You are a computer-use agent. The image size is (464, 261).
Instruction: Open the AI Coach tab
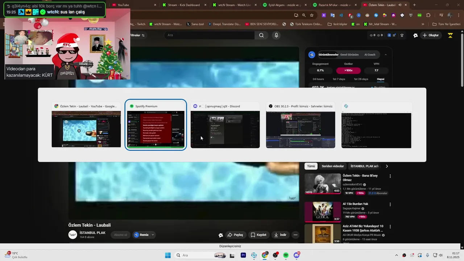tap(370, 55)
